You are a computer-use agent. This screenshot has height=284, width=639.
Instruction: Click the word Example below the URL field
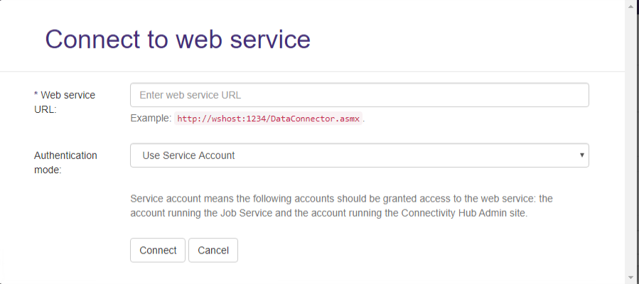(x=151, y=119)
